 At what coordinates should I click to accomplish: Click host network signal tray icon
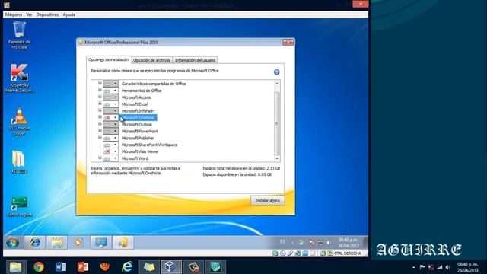point(440,267)
